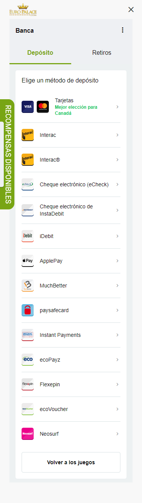Click the ecoPayz logo icon

(x=28, y=360)
